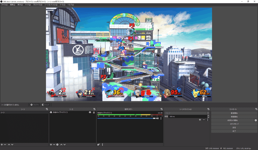Open virtual camera settings gear icon
Image resolution: width=258 pixels, height=150 pixels.
pyautogui.click(x=256, y=120)
